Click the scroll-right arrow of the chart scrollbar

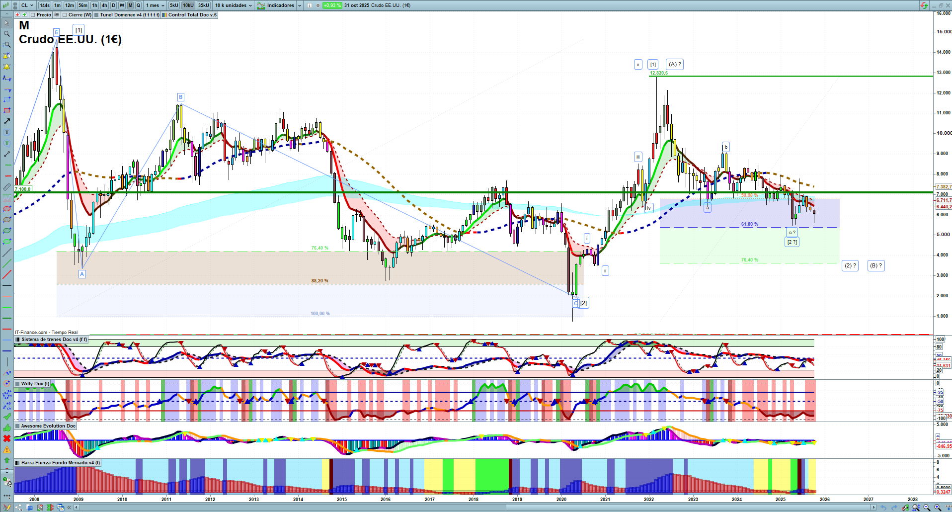(x=874, y=508)
